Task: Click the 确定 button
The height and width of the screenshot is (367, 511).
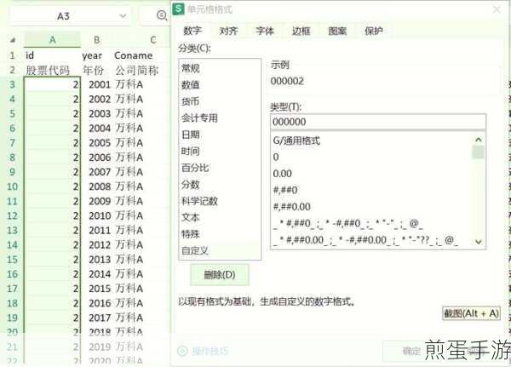Action: pos(411,351)
